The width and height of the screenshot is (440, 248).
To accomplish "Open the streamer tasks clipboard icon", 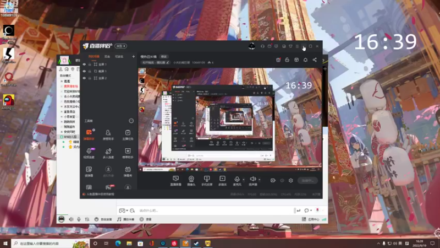I will pos(128,134).
